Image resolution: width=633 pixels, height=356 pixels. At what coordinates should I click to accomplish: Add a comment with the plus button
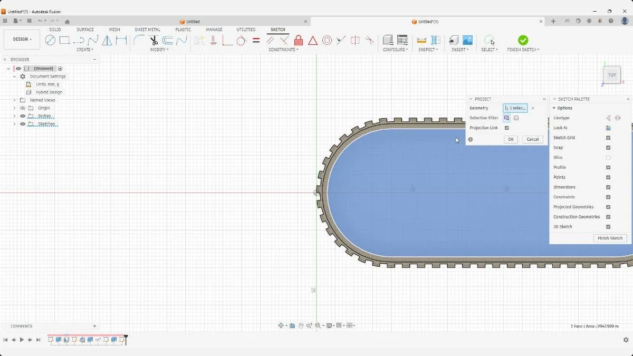pyautogui.click(x=94, y=326)
